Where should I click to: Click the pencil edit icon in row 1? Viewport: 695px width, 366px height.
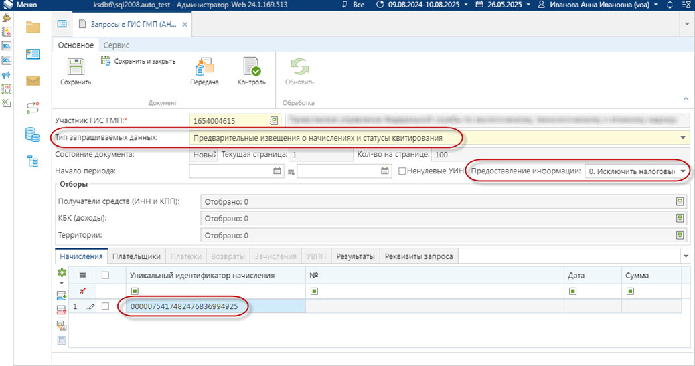[91, 306]
